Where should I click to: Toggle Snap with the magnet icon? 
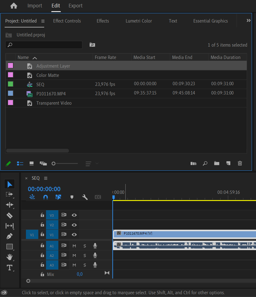(x=45, y=197)
